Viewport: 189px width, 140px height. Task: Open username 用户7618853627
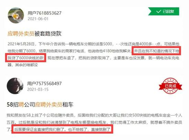[x=44, y=13]
